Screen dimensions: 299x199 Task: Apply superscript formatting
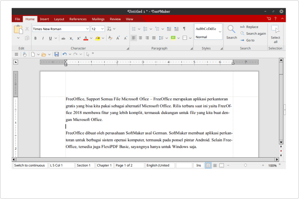79,38
